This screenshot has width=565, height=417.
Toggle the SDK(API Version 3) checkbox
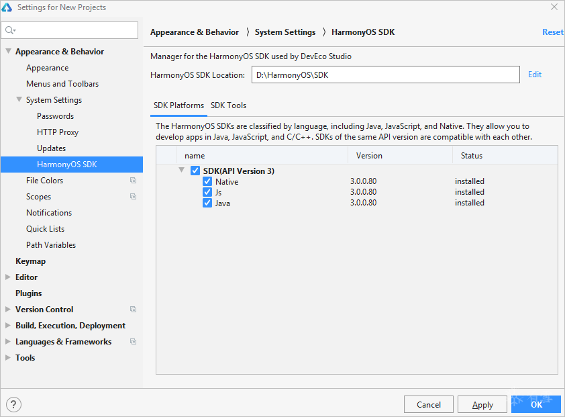[x=195, y=171]
